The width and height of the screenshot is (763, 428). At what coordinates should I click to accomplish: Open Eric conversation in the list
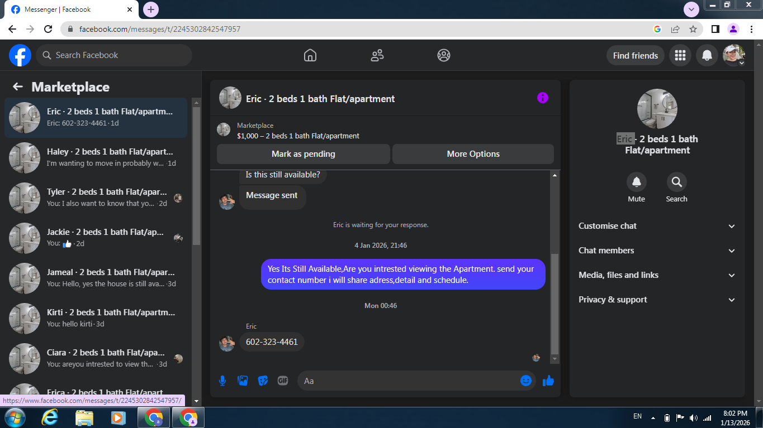click(x=96, y=117)
